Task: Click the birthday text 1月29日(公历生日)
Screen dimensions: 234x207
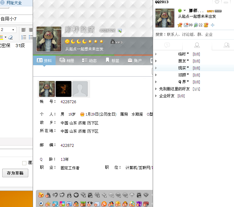Action: [101, 114]
